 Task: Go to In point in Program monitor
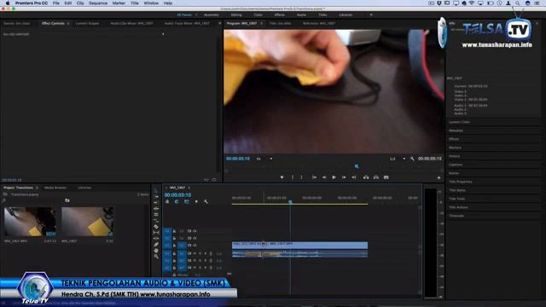coord(314,177)
